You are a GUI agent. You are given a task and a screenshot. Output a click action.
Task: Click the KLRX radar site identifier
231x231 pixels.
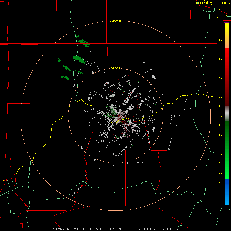[x=136, y=229]
